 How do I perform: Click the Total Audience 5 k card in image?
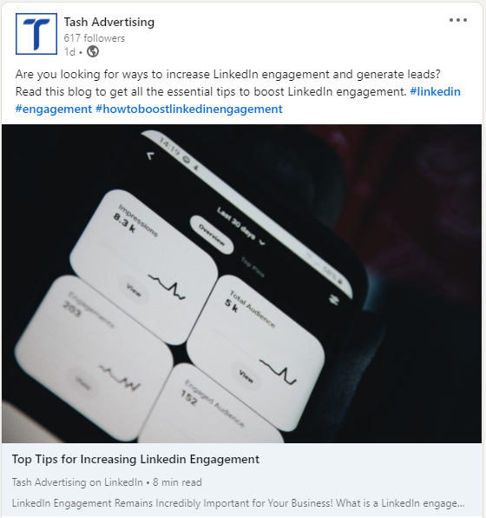[256, 353]
